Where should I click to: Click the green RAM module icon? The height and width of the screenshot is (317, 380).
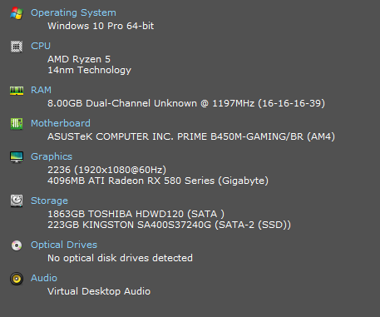coord(17,91)
